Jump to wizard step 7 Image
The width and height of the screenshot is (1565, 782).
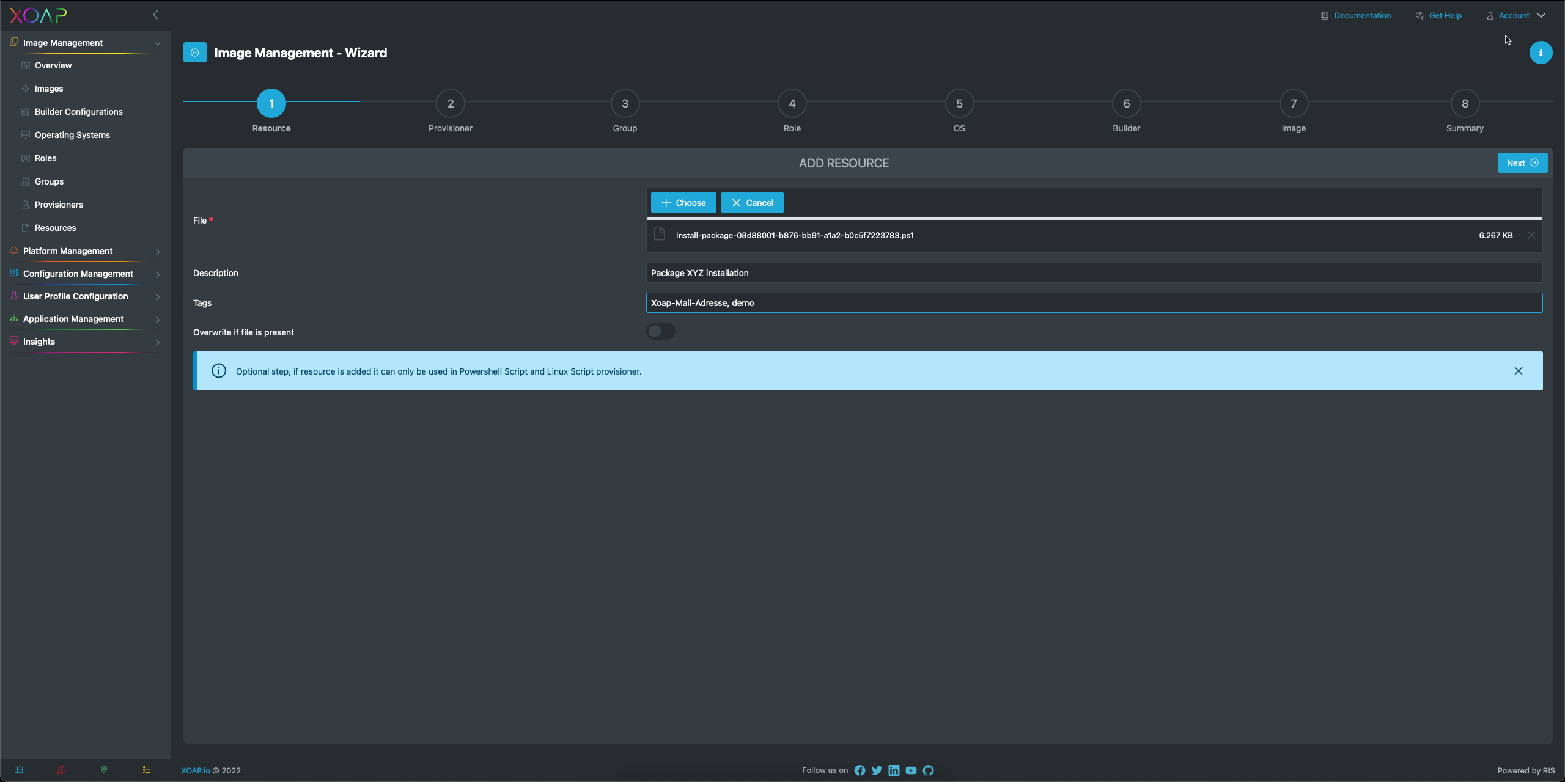point(1294,103)
